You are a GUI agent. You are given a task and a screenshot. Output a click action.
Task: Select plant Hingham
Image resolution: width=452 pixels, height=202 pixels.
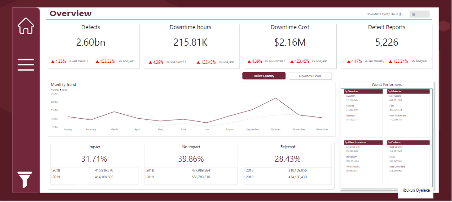click(351, 157)
